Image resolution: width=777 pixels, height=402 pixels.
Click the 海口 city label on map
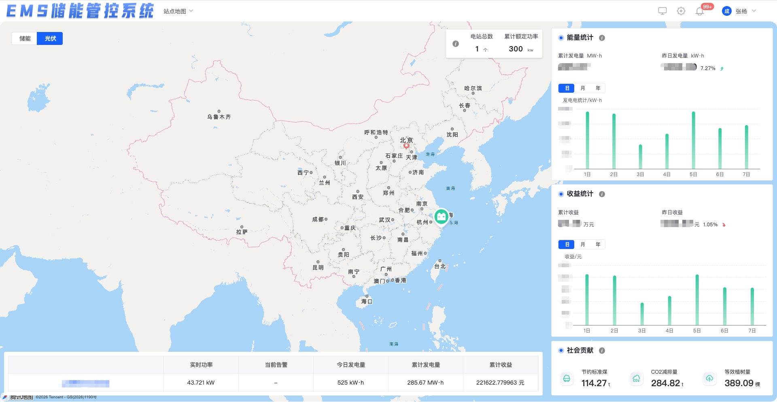[x=367, y=302]
